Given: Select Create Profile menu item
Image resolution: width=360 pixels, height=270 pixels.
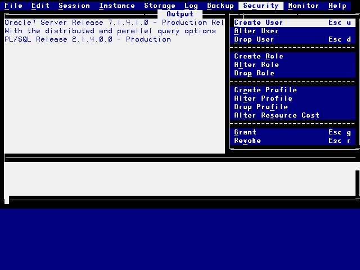Looking at the screenshot, I should pyautogui.click(x=265, y=90).
